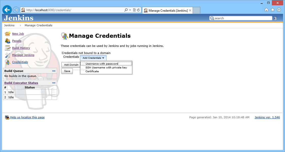Click the localize page flag icon
Image resolution: width=285 pixels, height=152 pixels.
[7, 118]
